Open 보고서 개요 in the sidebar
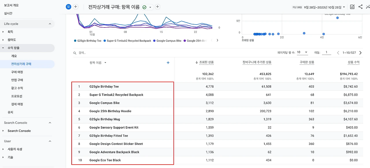The width and height of the screenshot is (370, 168). (x=12, y=5)
